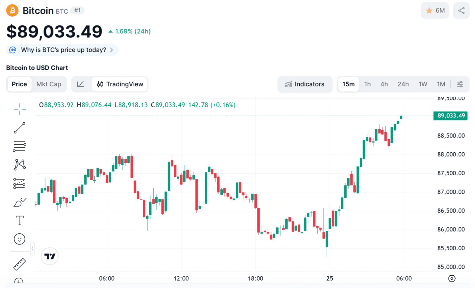The width and height of the screenshot is (475, 288).
Task: Select the trend line drawing tool
Action: click(19, 128)
